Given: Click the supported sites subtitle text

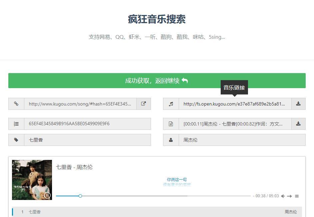Looking at the screenshot, I should [157, 37].
